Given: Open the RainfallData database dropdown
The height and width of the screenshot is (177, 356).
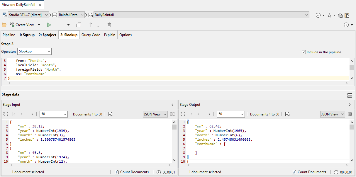Looking at the screenshot, I should click(x=71, y=15).
